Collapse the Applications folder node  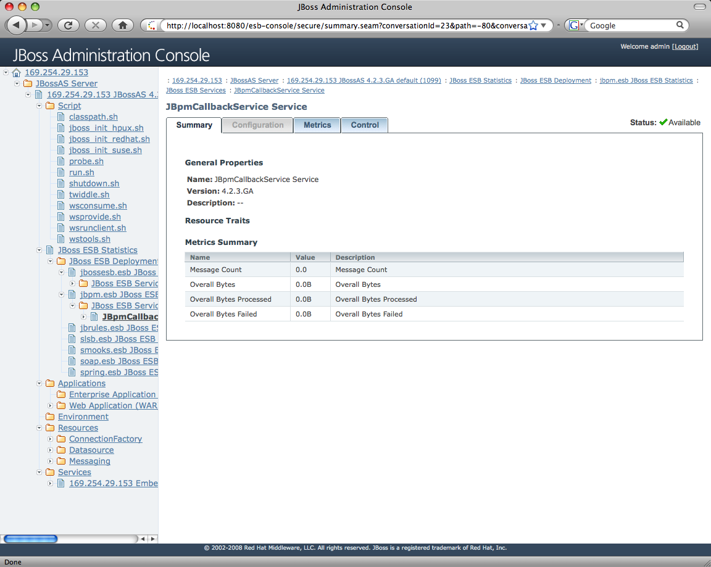tap(39, 383)
